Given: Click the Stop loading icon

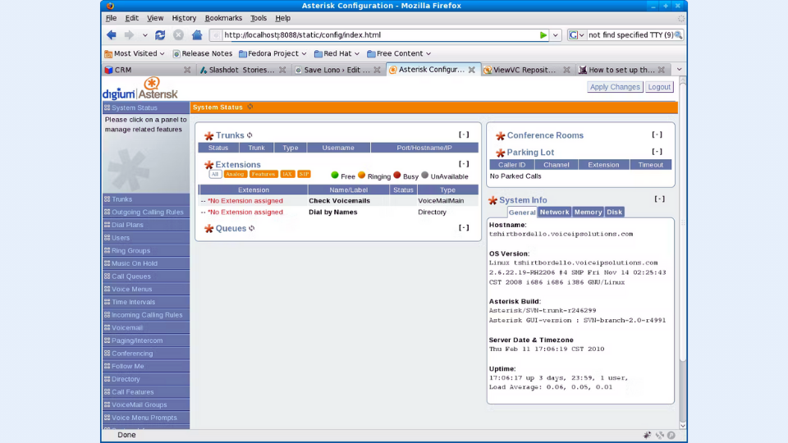Looking at the screenshot, I should tap(178, 34).
